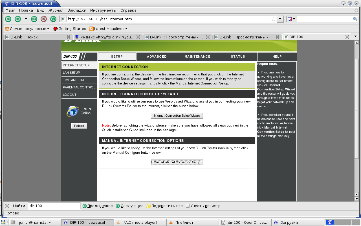Screen dimensions: 361x226
Task: Click the Internet Online globe icon
Action: 72,111
